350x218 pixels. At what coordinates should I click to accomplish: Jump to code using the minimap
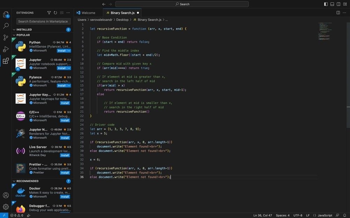(x=326, y=31)
